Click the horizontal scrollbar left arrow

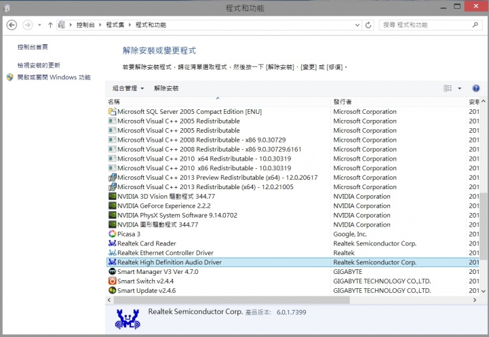[x=109, y=300]
